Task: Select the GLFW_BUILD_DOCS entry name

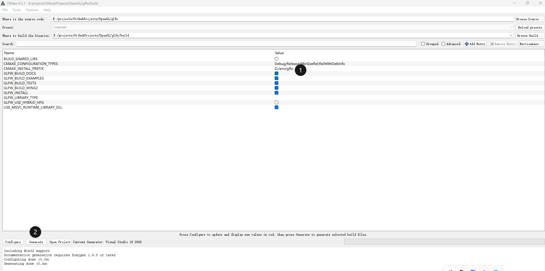Action: point(20,74)
